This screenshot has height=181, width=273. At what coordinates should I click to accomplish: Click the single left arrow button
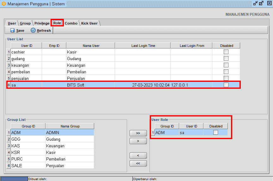click(138, 156)
